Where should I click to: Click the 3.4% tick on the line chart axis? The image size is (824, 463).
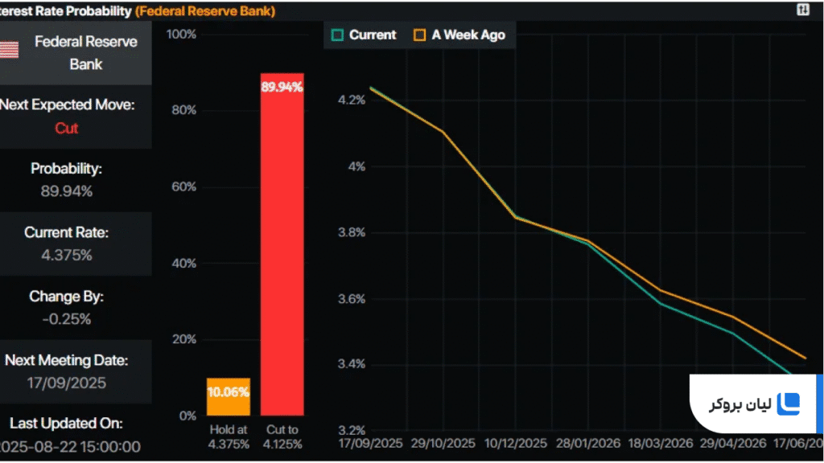click(352, 364)
